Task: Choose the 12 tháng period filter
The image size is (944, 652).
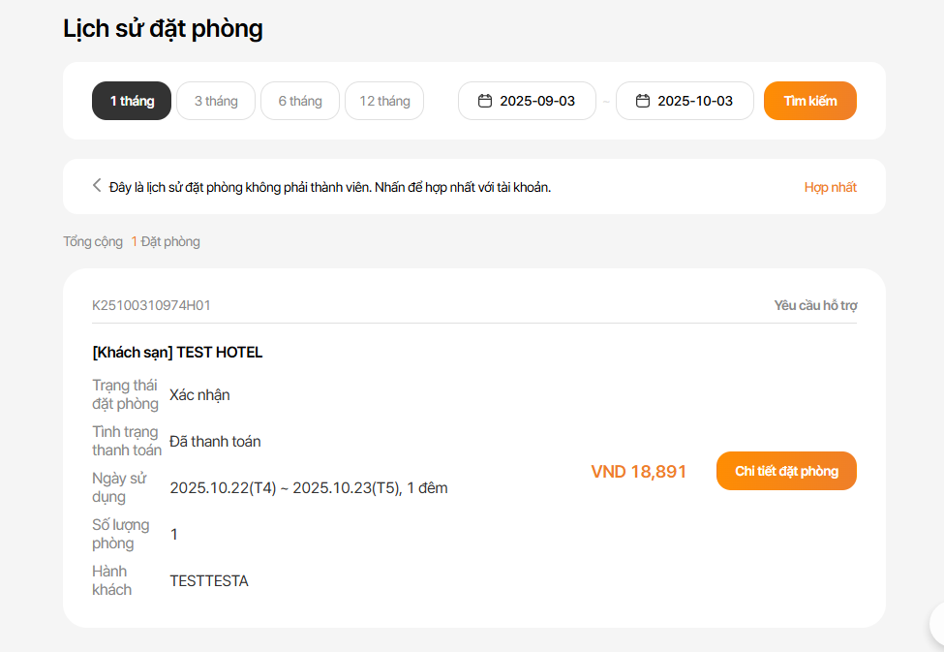Action: (x=384, y=101)
